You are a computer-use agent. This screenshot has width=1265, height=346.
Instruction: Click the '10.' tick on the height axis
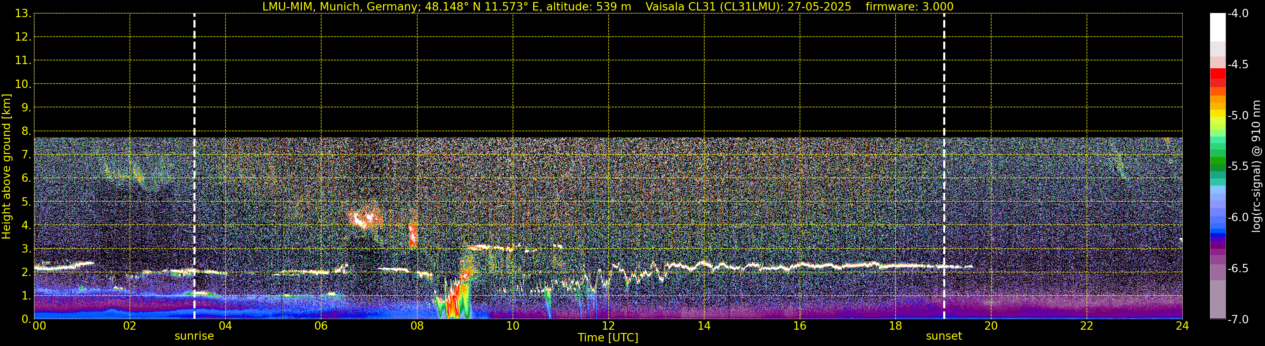point(23,84)
